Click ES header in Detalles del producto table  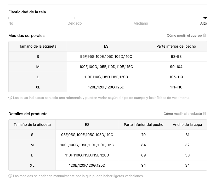point(87,125)
